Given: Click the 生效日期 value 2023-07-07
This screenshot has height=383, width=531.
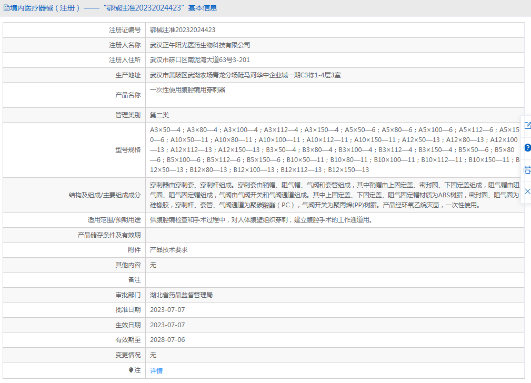Looking at the screenshot, I should click(167, 325).
